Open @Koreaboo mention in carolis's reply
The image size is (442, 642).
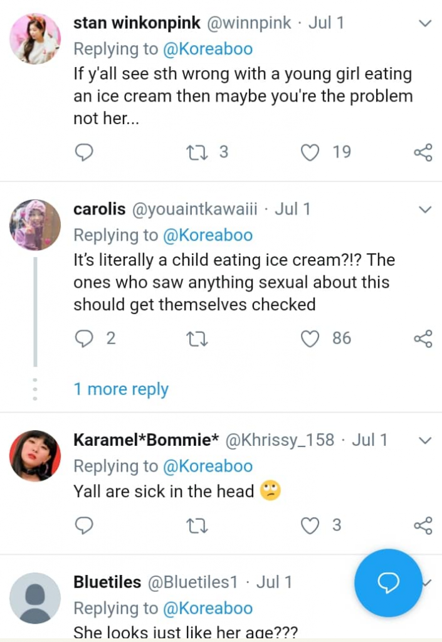(x=208, y=235)
